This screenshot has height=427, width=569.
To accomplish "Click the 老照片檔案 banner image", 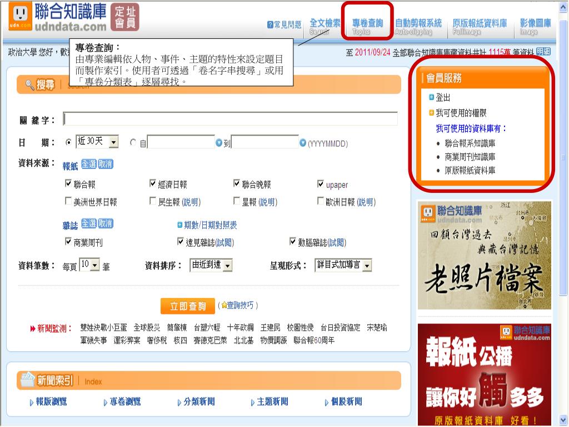I will tap(485, 255).
